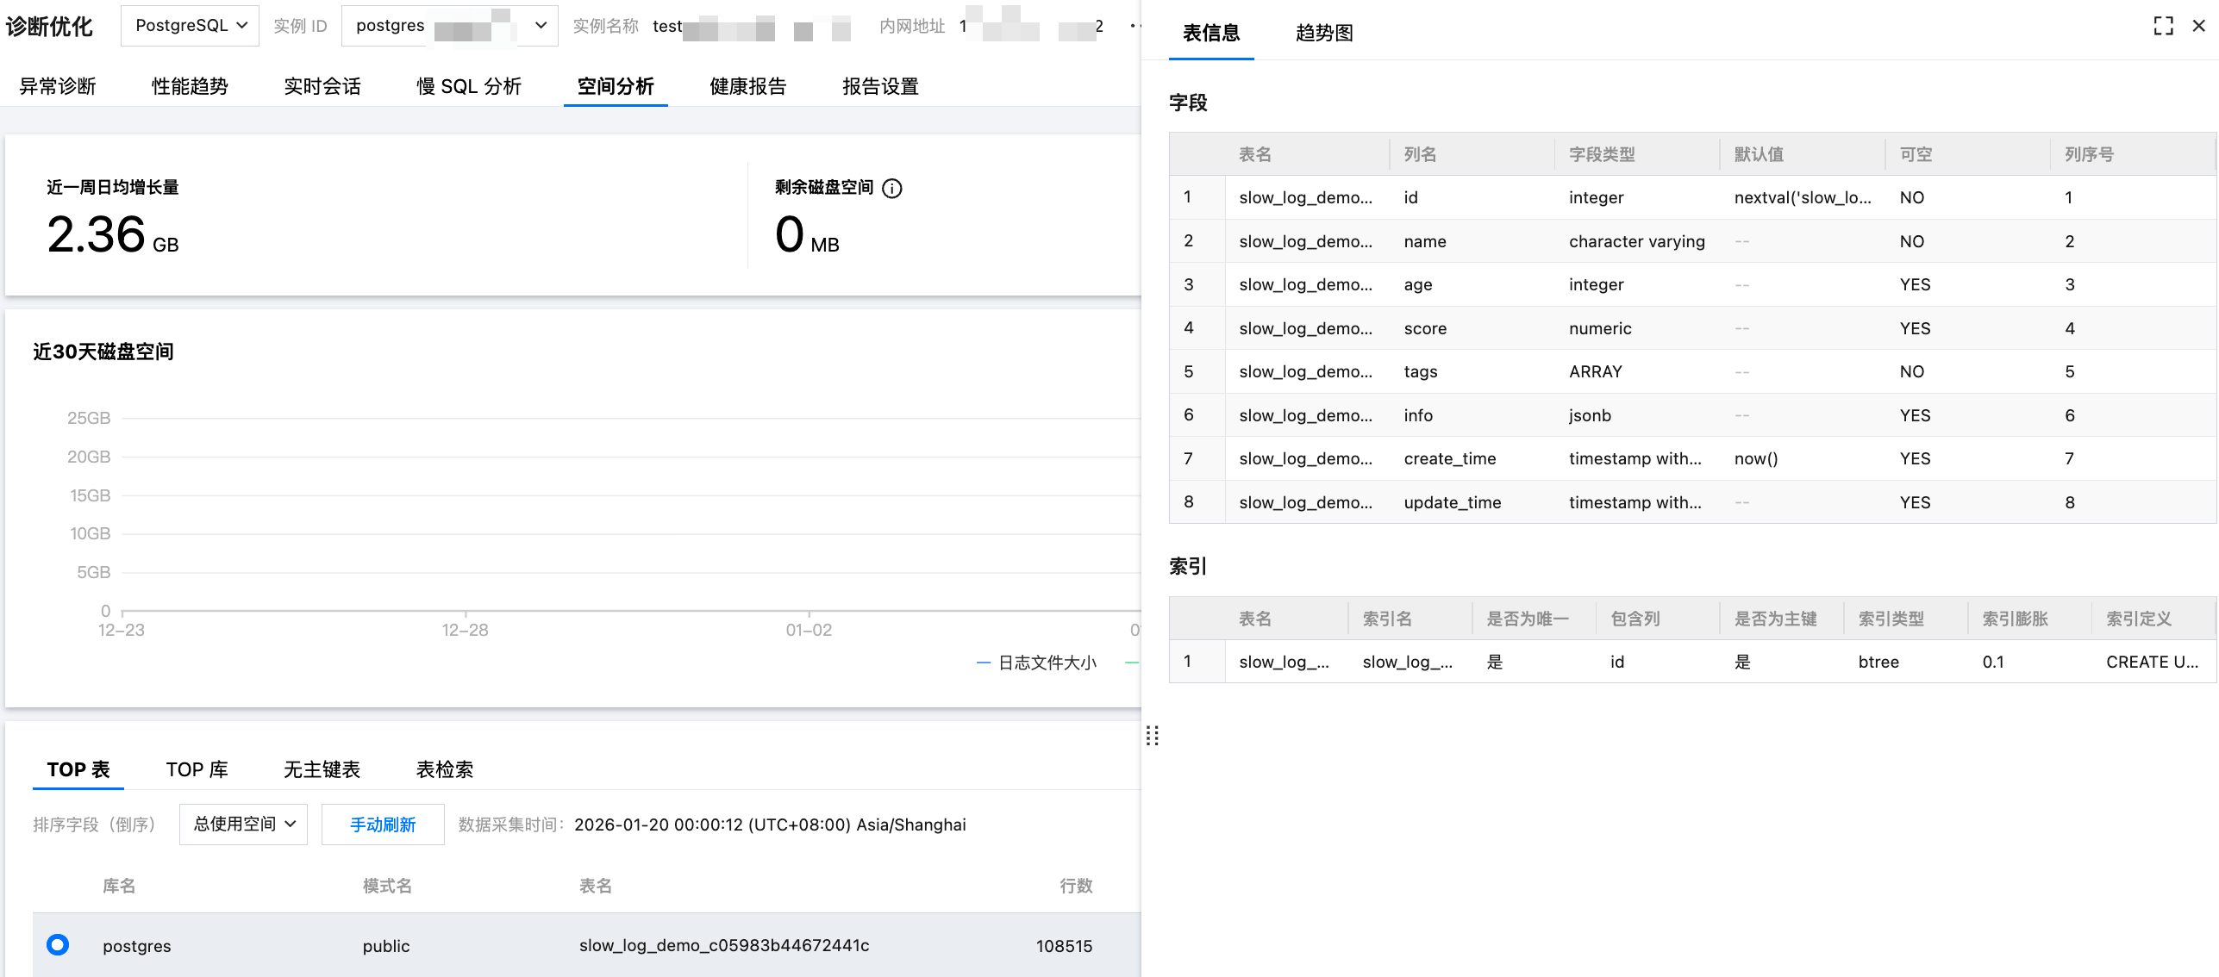Image resolution: width=2219 pixels, height=977 pixels.
Task: Click the 索引类型 column header
Action: coord(1891,619)
